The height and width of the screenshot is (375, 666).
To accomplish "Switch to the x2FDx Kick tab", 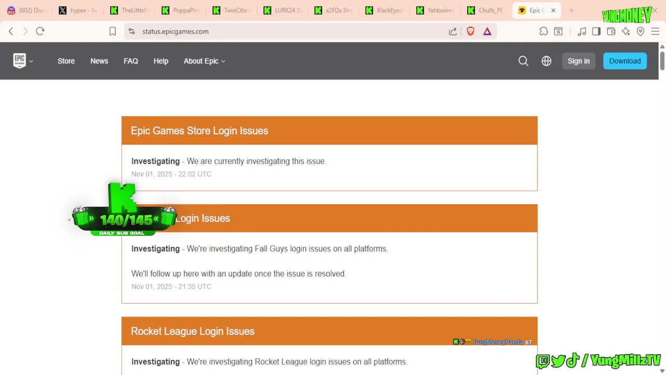I will (x=333, y=10).
